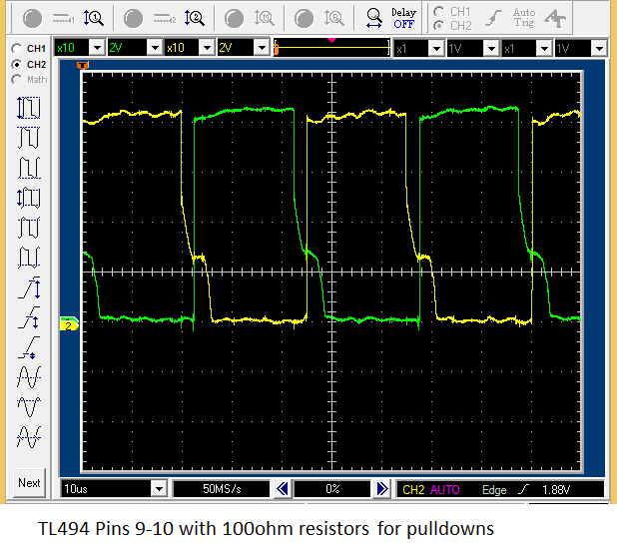Toggle the Auto Trig mode
The height and width of the screenshot is (545, 617).
click(524, 18)
